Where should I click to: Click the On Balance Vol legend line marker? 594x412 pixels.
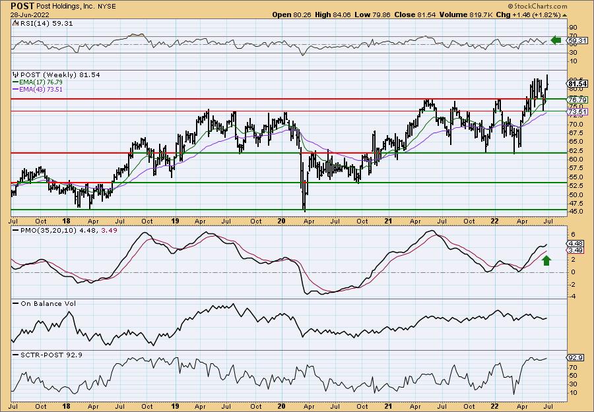(x=16, y=304)
